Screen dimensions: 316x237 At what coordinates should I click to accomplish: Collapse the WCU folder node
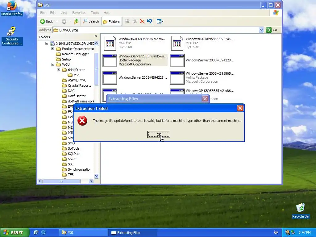52,64
